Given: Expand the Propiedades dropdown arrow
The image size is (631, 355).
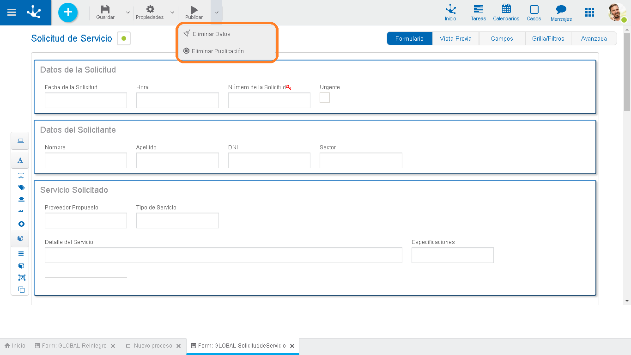Looking at the screenshot, I should click(x=172, y=12).
